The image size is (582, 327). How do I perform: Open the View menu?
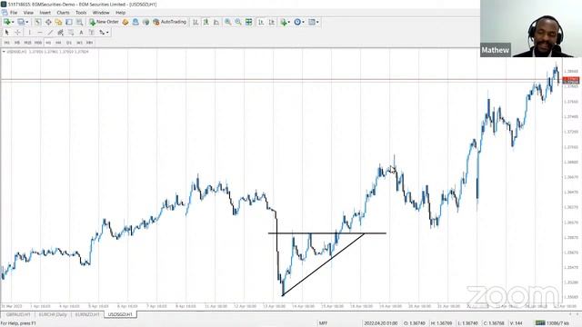28,13
